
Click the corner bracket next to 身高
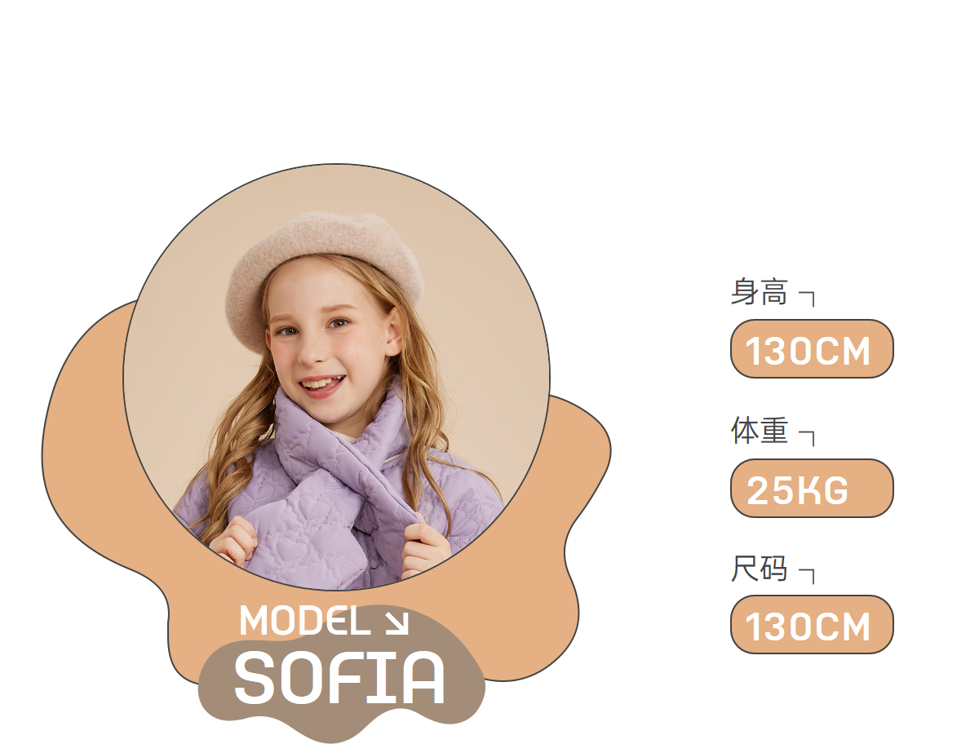click(x=806, y=298)
